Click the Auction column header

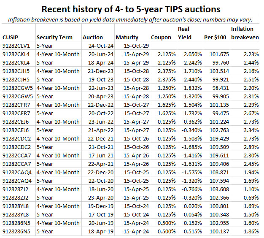(x=93, y=38)
